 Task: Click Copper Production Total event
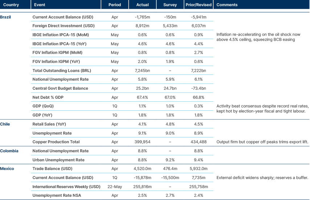pos(56,142)
